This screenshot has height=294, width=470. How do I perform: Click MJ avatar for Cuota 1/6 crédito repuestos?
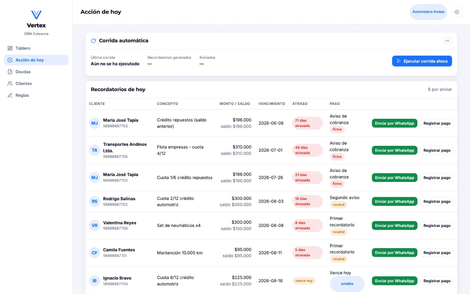click(94, 178)
